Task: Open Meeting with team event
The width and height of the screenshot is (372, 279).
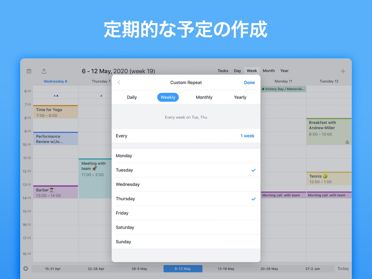Action: 95,178
